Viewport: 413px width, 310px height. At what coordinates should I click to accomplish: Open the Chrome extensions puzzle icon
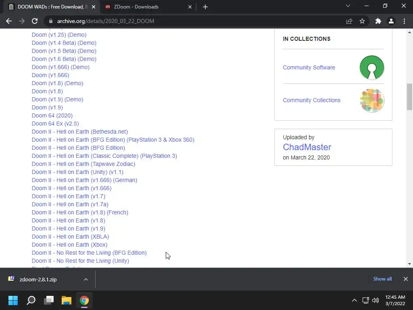[378, 21]
